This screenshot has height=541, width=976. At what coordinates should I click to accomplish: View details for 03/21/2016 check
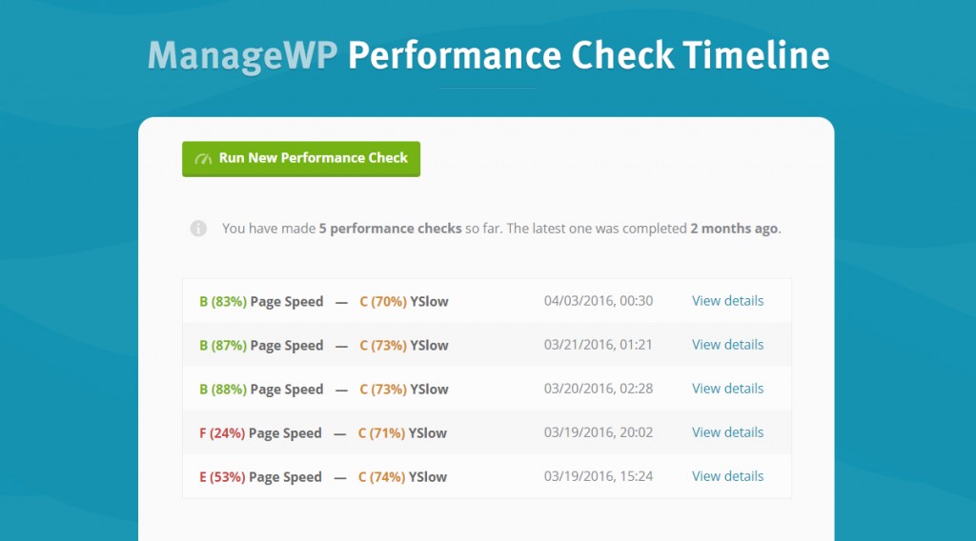727,345
